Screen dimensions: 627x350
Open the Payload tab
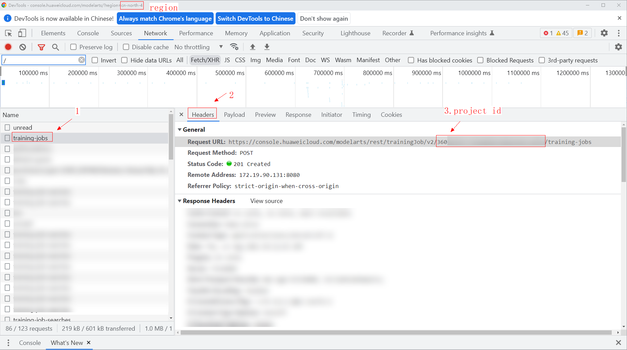[x=234, y=114]
